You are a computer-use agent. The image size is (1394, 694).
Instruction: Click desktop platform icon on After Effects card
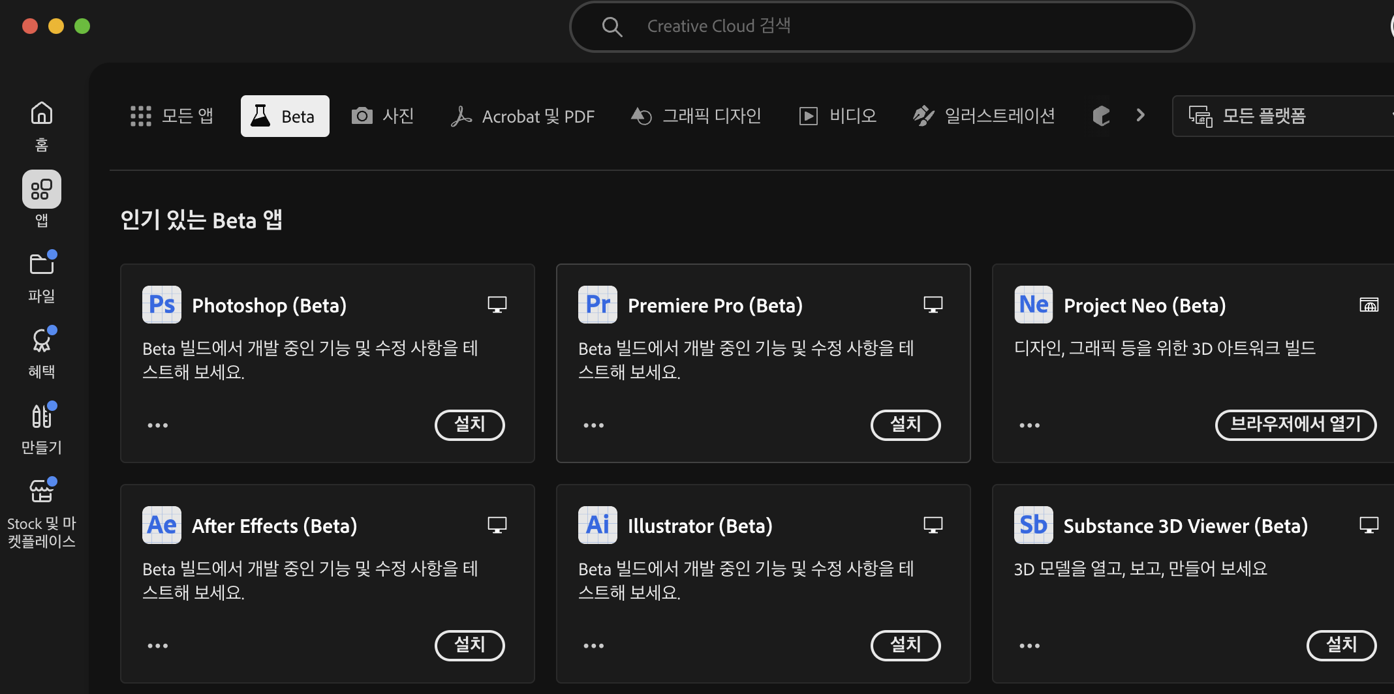tap(497, 525)
